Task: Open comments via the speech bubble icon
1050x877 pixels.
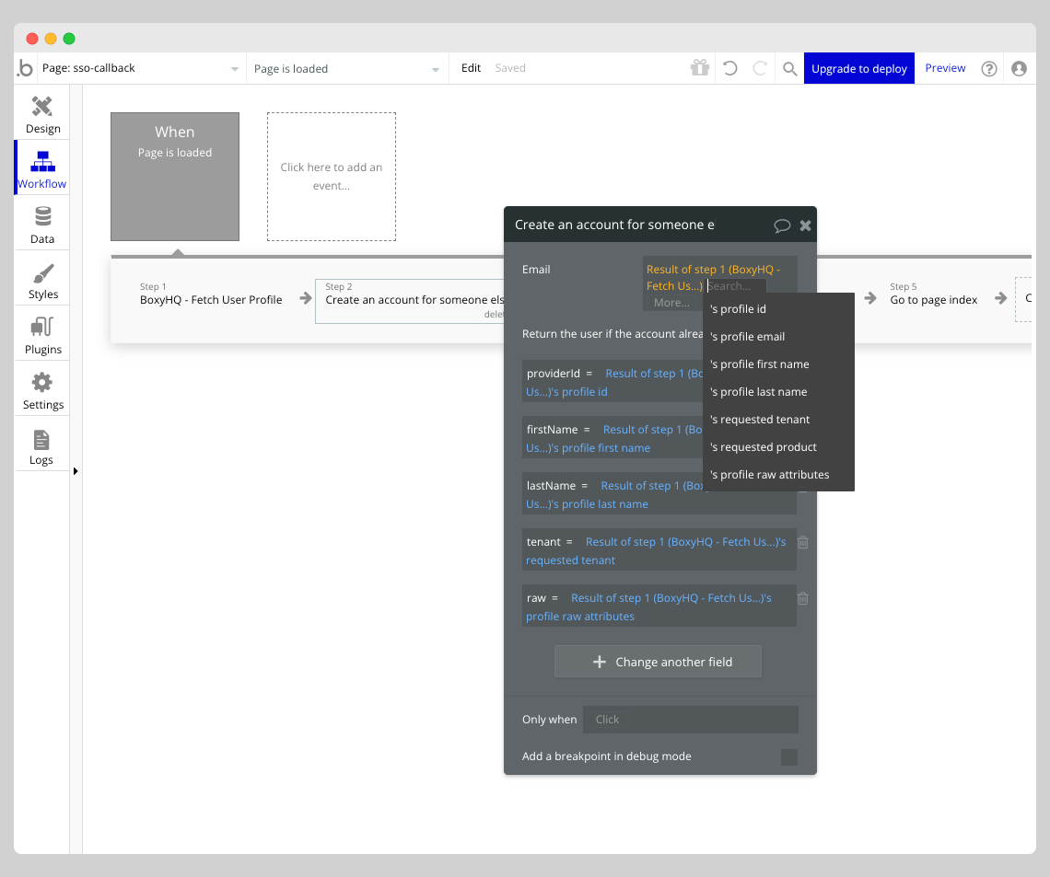Action: 782,225
